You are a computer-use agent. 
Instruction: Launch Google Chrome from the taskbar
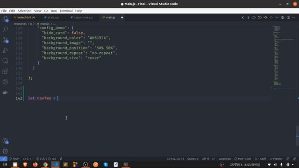(x=45, y=165)
